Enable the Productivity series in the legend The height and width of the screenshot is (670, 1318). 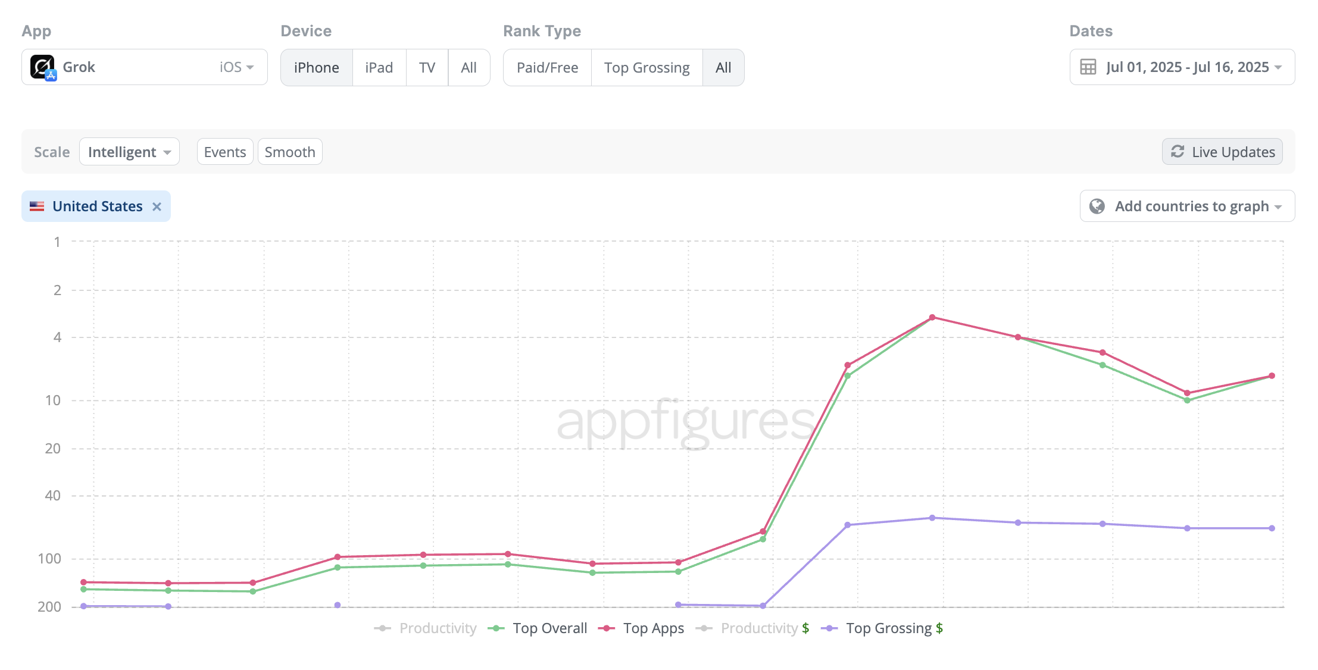(438, 628)
